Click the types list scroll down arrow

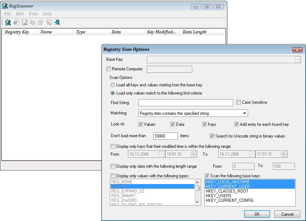point(198,202)
